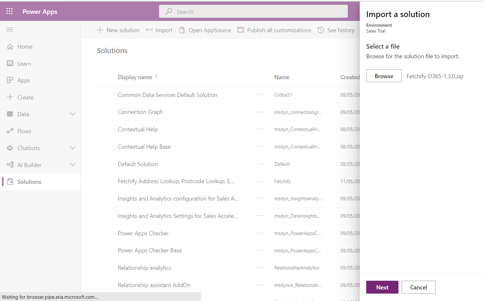Expand the AI Builder section chevron
This screenshot has width=484, height=301.
(73, 165)
